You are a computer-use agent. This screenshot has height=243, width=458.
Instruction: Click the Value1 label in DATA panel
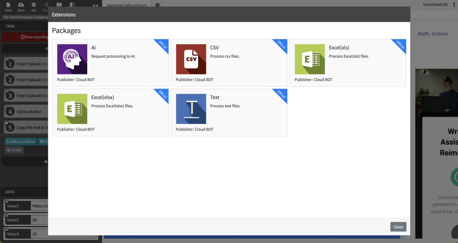[x=13, y=206]
